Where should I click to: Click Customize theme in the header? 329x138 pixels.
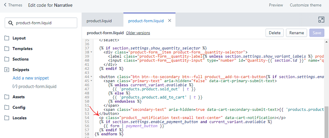pos(305,5)
